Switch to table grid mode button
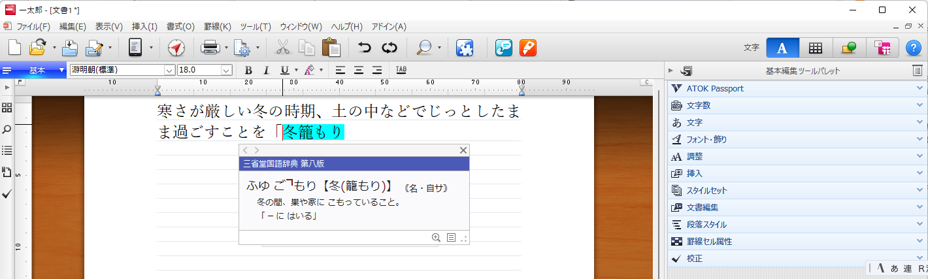928x279 pixels. tap(816, 48)
